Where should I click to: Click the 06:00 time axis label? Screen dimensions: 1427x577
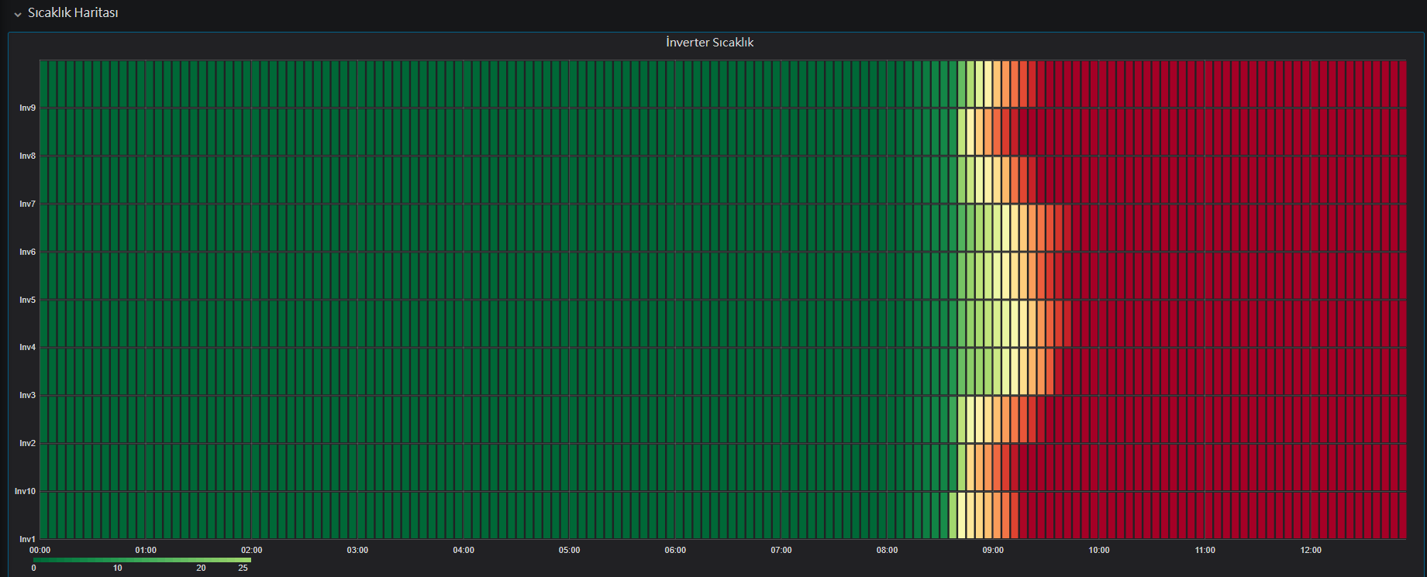pos(675,551)
